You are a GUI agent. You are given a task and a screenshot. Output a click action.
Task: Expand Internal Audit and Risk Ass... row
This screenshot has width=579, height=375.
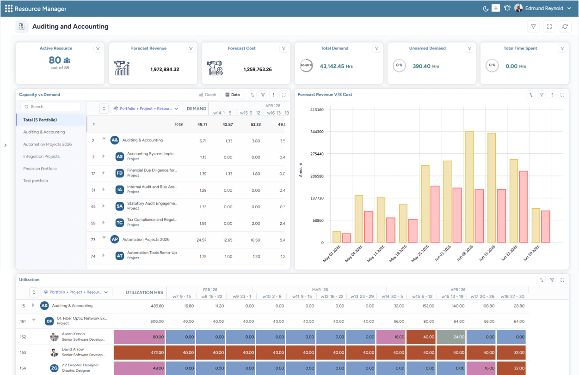(x=104, y=190)
